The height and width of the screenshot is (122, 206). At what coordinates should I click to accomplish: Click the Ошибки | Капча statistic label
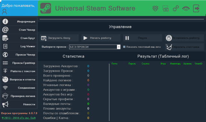(57, 118)
